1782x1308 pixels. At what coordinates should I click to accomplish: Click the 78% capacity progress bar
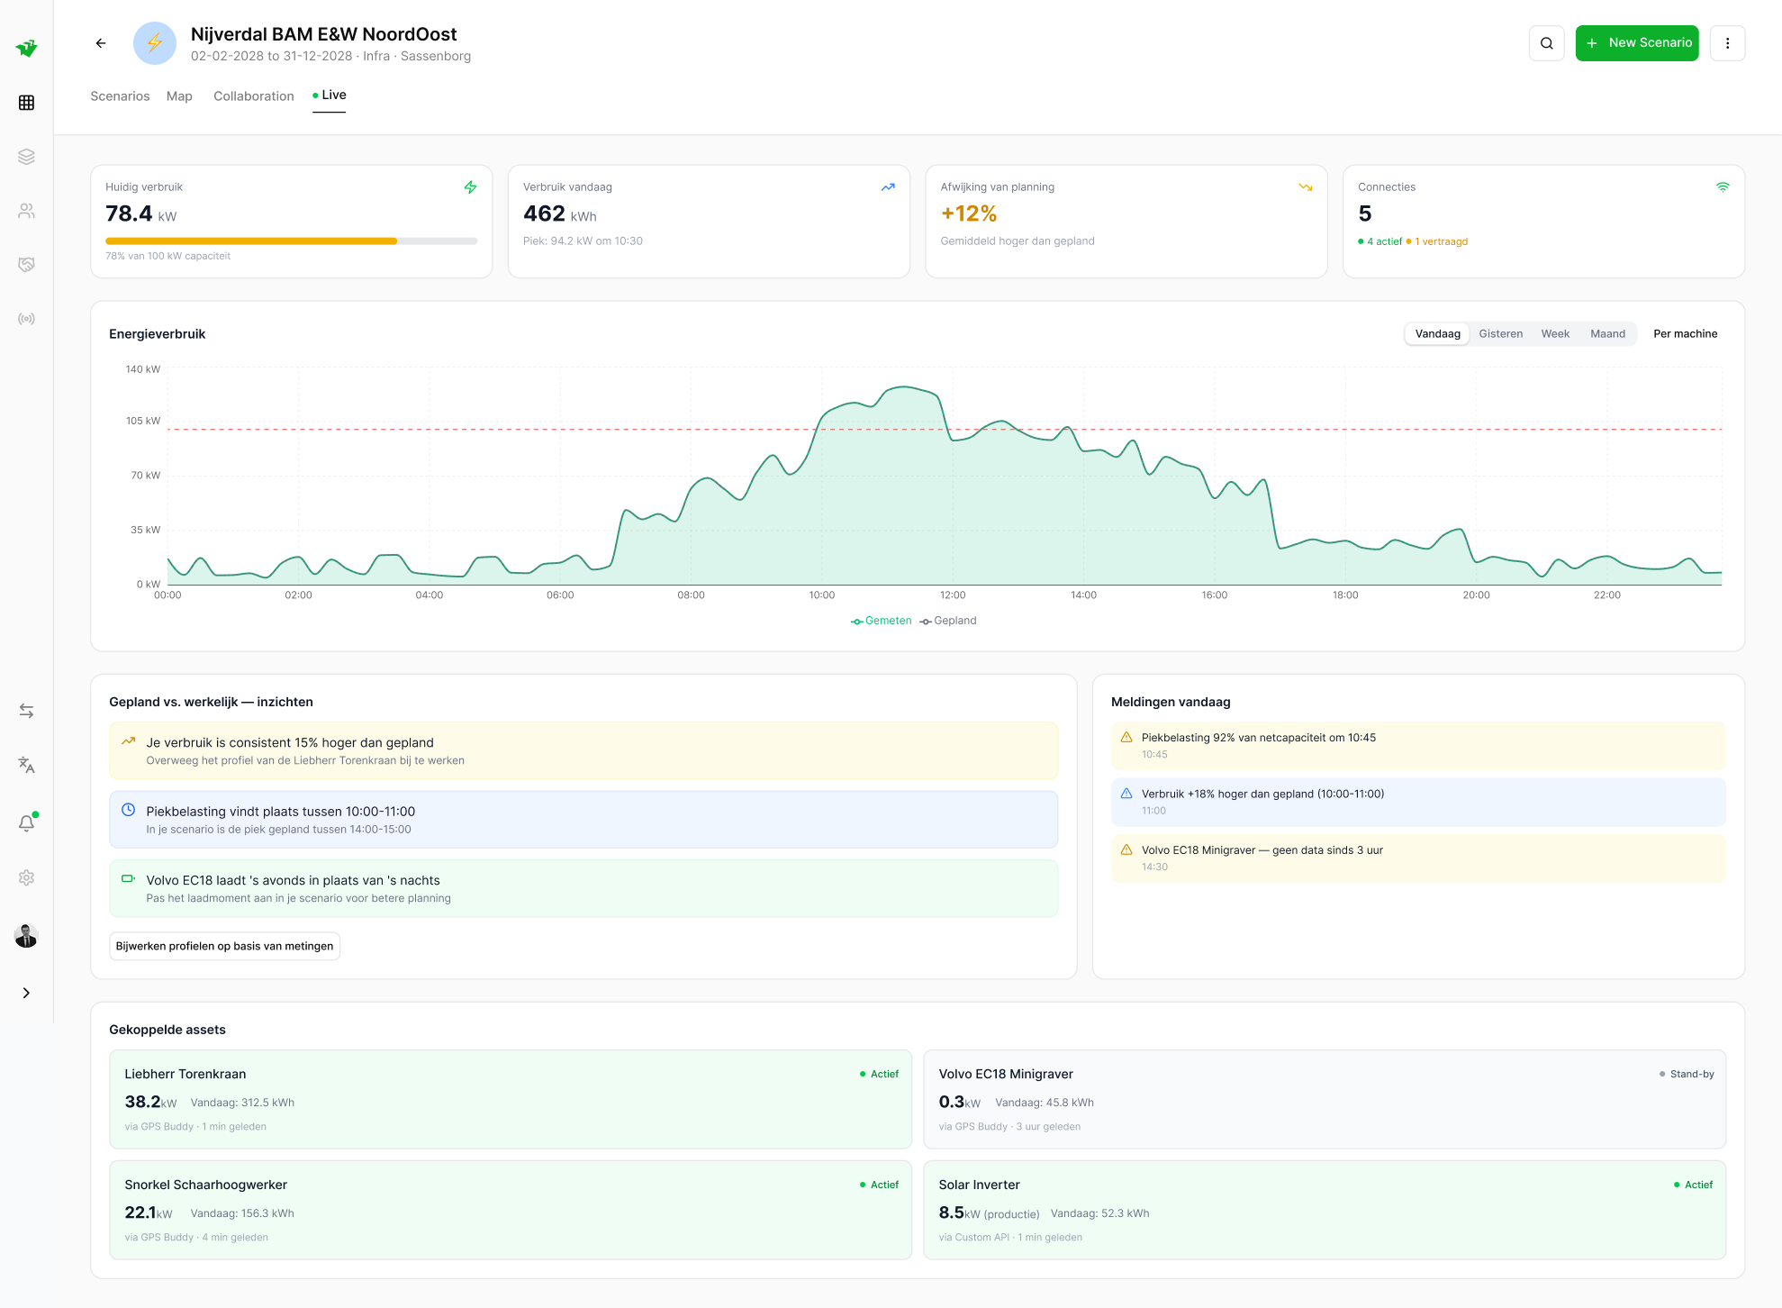pyautogui.click(x=290, y=241)
